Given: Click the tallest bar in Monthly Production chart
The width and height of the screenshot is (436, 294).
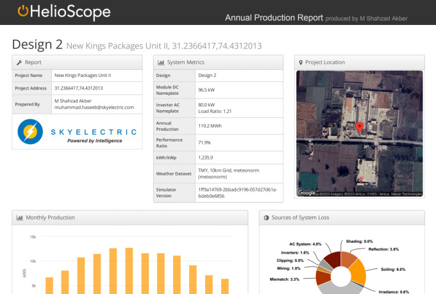Looking at the screenshot, I should click(x=129, y=271).
